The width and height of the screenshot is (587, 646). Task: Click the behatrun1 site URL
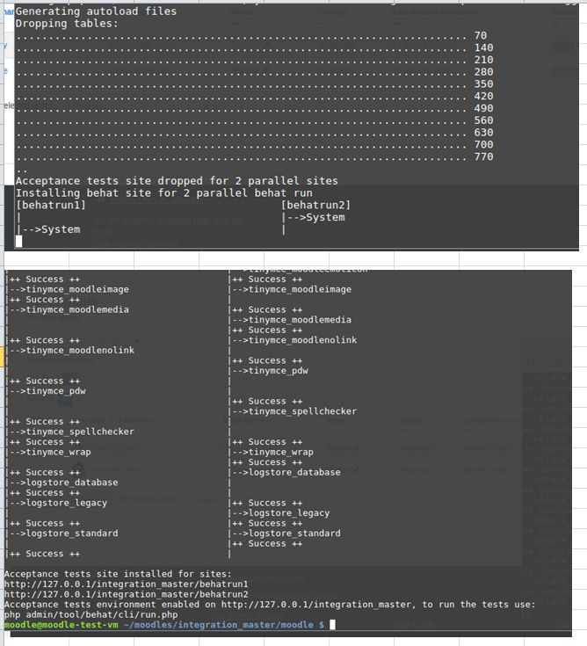127,584
